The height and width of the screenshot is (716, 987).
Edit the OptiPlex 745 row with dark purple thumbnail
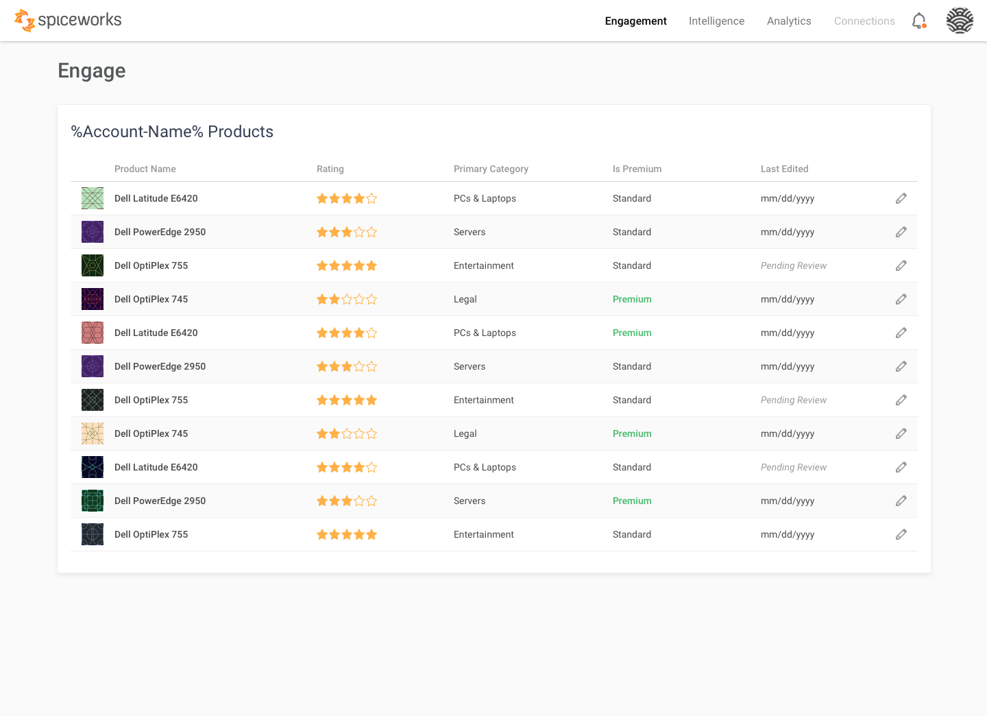[901, 299]
